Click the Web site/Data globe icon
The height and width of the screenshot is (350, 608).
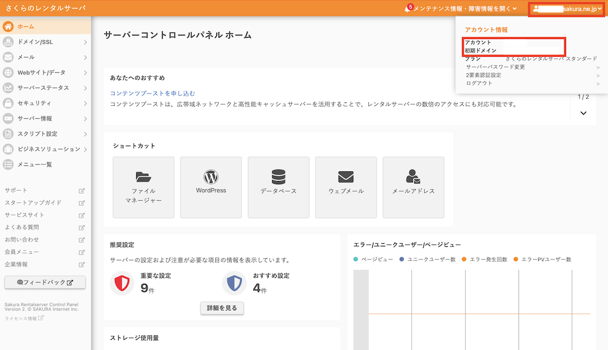point(8,72)
